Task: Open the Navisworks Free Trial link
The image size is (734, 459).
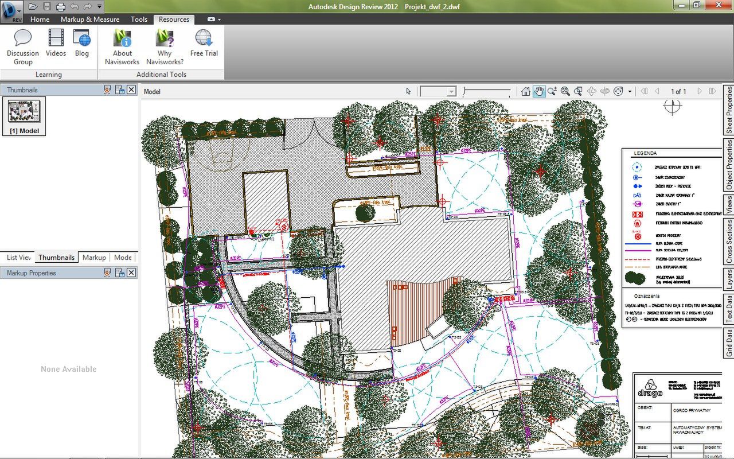Action: tap(204, 43)
